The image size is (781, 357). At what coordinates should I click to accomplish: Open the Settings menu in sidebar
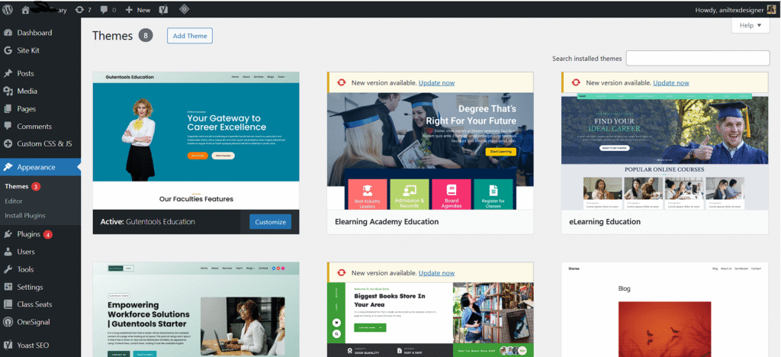pos(30,287)
